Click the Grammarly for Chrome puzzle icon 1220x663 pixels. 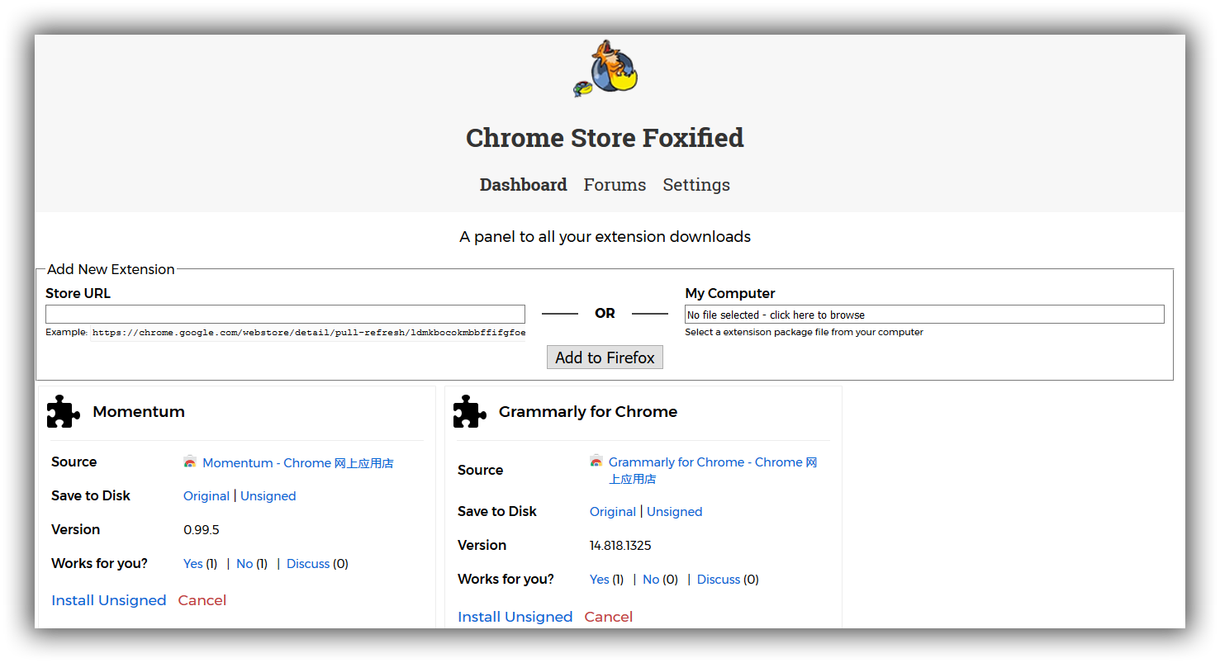coord(469,411)
